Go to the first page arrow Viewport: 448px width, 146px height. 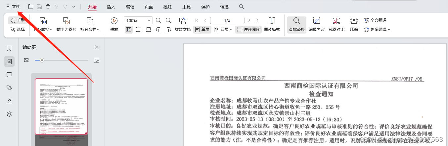pos(197,20)
